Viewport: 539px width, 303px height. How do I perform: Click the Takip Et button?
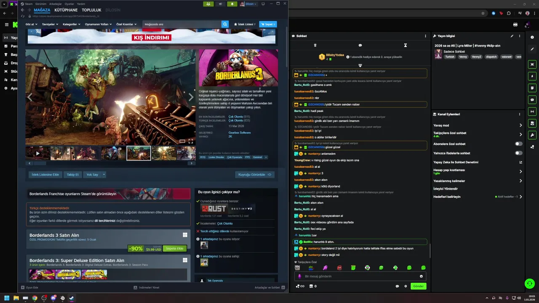[x=72, y=174]
